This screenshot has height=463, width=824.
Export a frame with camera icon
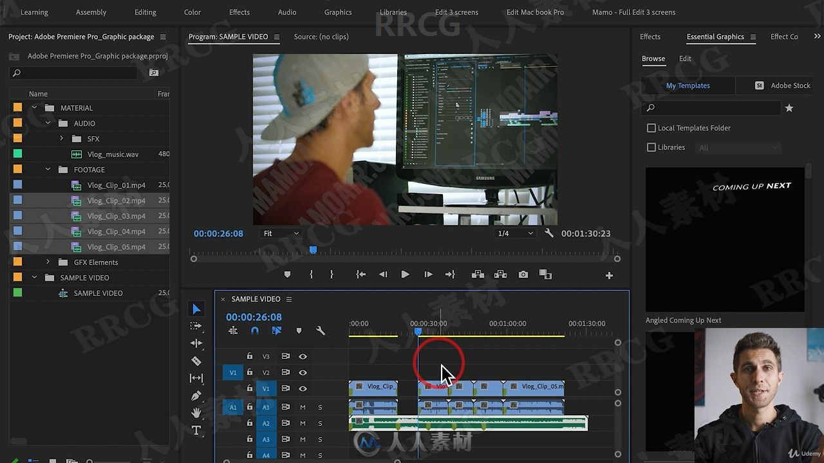coord(523,275)
